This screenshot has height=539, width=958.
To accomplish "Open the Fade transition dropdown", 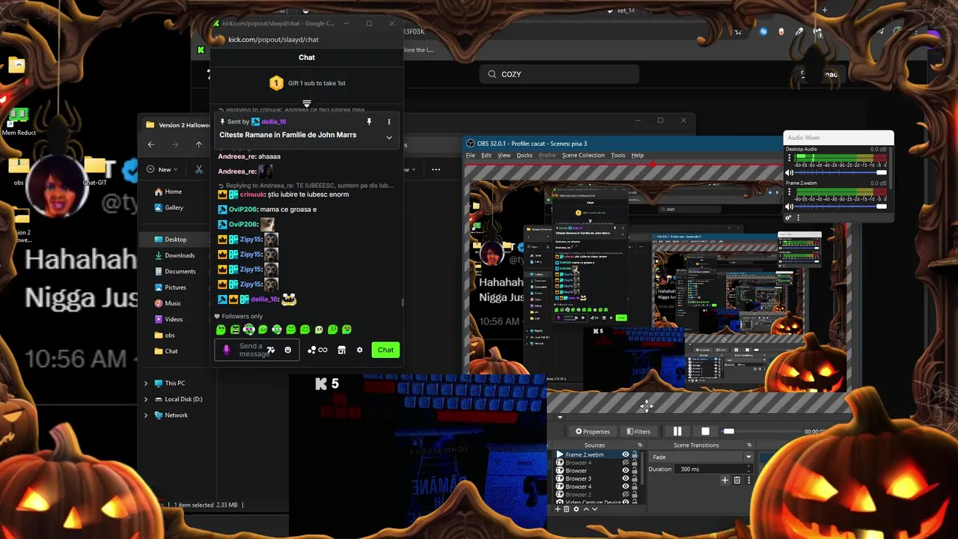I will pyautogui.click(x=748, y=457).
